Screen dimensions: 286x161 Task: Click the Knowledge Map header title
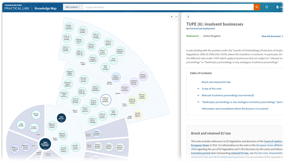coord(45,8)
